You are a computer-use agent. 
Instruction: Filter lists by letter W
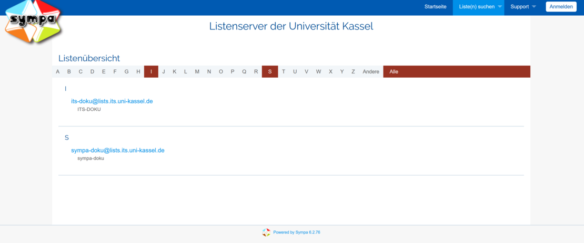(x=318, y=72)
